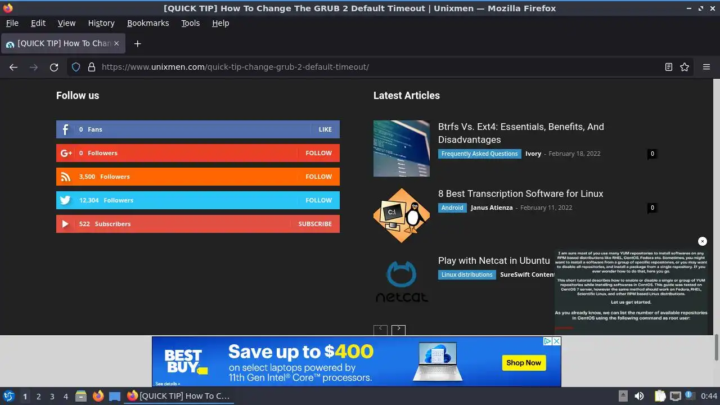720x405 pixels.
Task: Click Shop Now on Best Buy ad
Action: click(x=524, y=363)
